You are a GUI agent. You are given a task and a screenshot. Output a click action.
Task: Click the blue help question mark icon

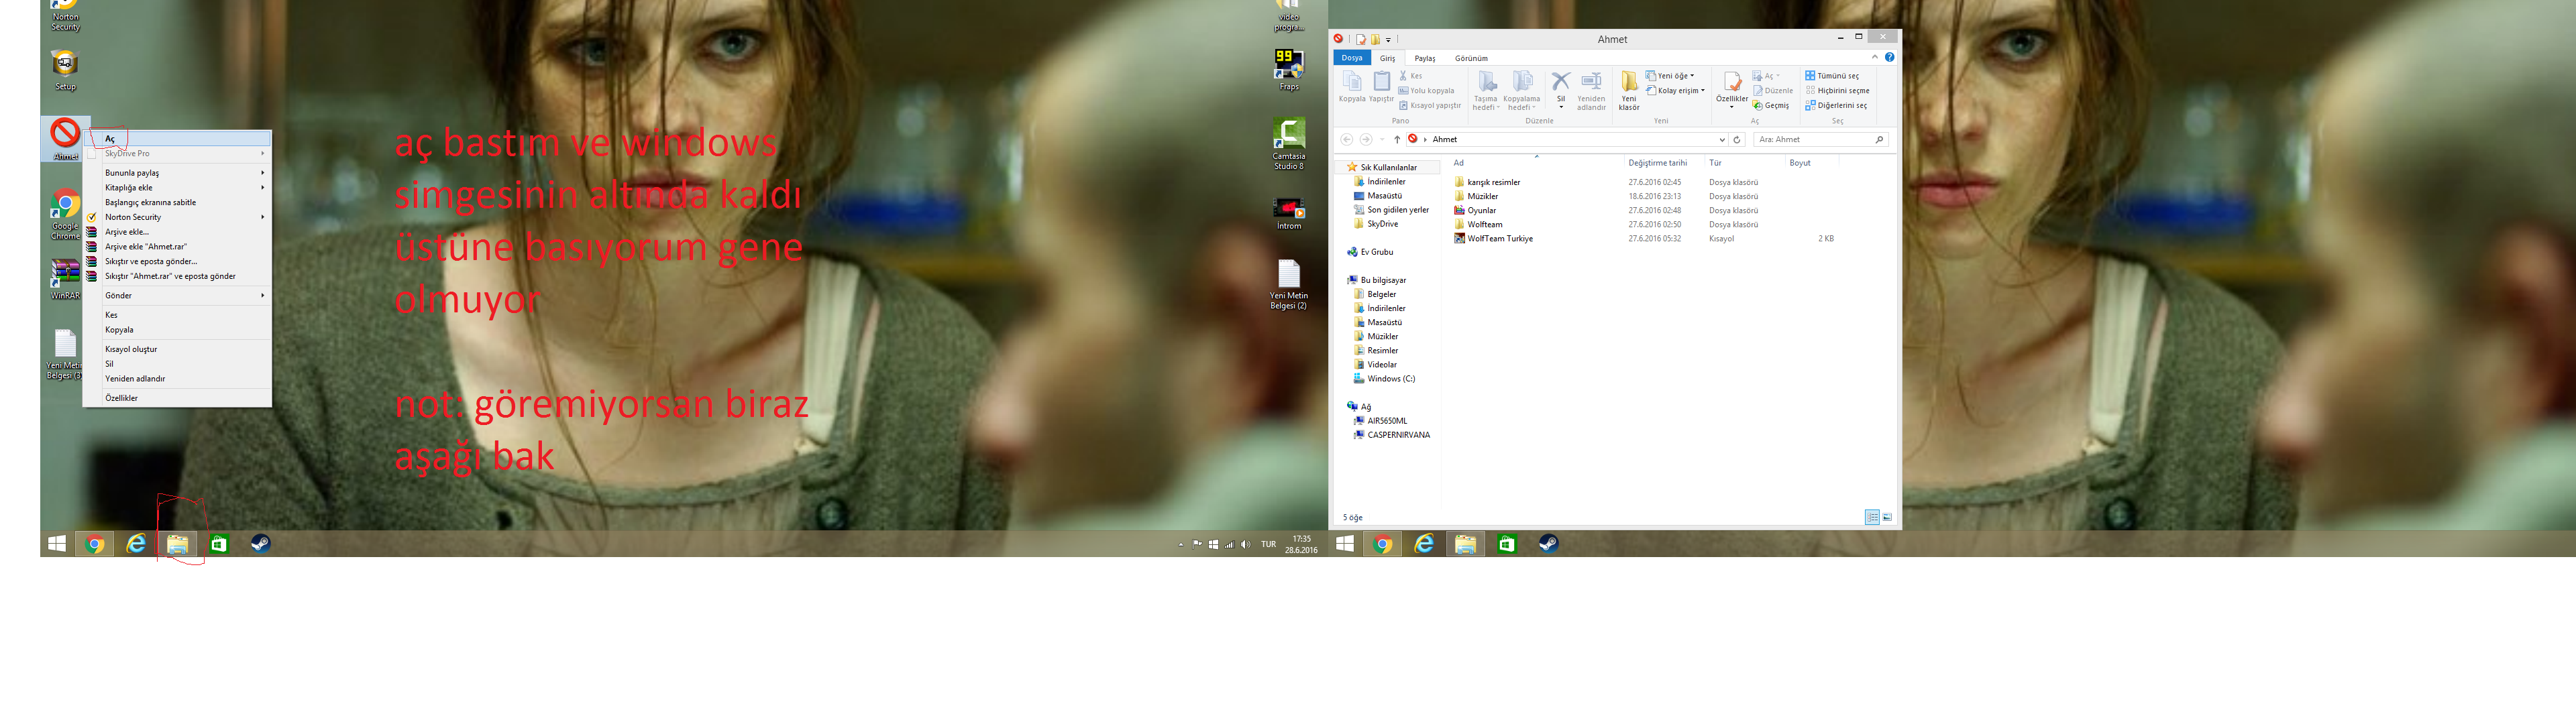pos(1889,58)
